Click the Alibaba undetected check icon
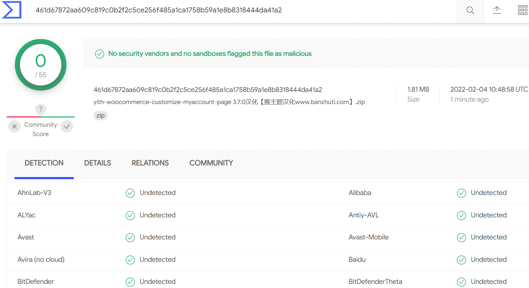Screen dimensions: 529x288 (x=461, y=193)
